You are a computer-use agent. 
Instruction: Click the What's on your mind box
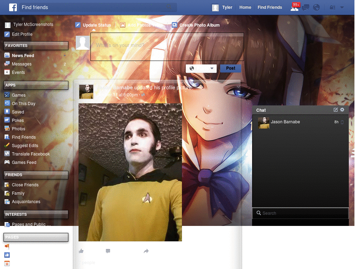(167, 47)
